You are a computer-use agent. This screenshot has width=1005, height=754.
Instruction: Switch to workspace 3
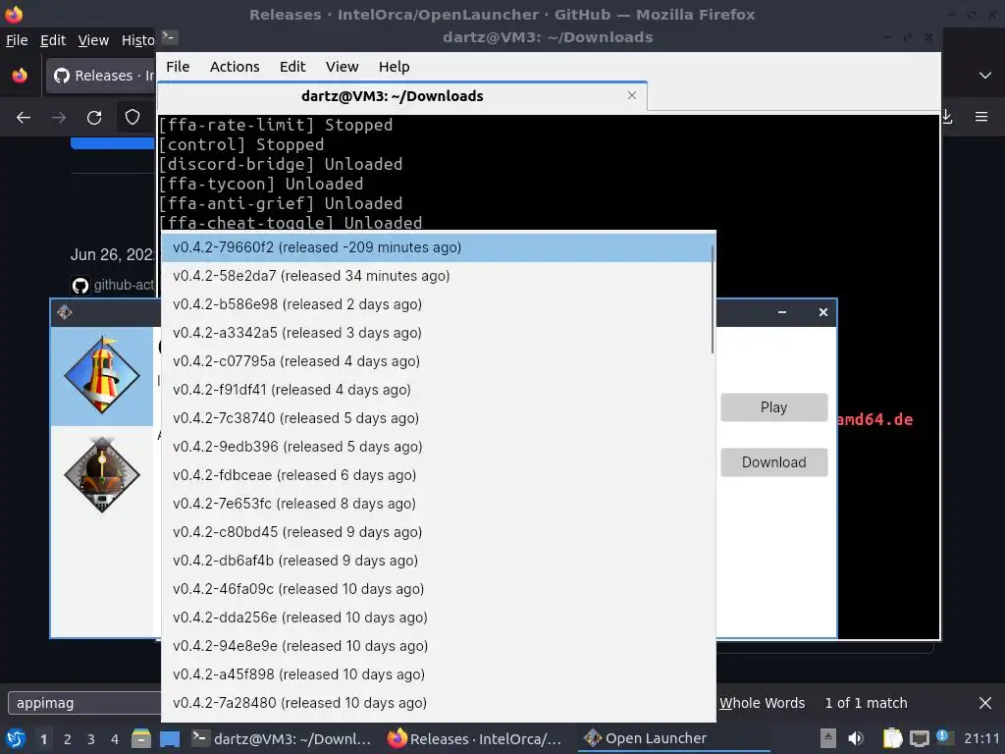click(91, 739)
